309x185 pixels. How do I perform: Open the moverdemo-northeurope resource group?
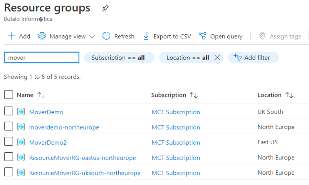point(64,127)
